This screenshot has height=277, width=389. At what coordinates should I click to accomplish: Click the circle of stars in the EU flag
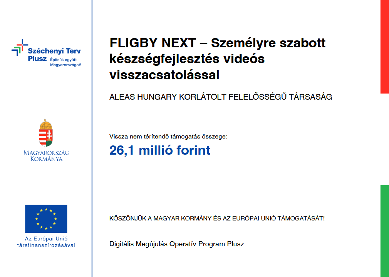pyautogui.click(x=46, y=219)
